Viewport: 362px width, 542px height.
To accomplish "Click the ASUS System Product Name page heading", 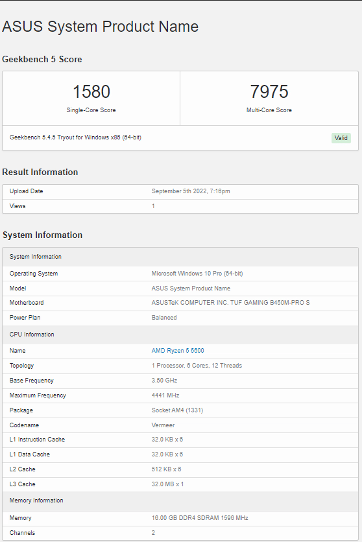I will pos(101,27).
